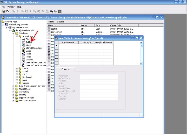This screenshot has height=140, width=187.
Task: Expand the Management folder
Action: tap(14, 89)
